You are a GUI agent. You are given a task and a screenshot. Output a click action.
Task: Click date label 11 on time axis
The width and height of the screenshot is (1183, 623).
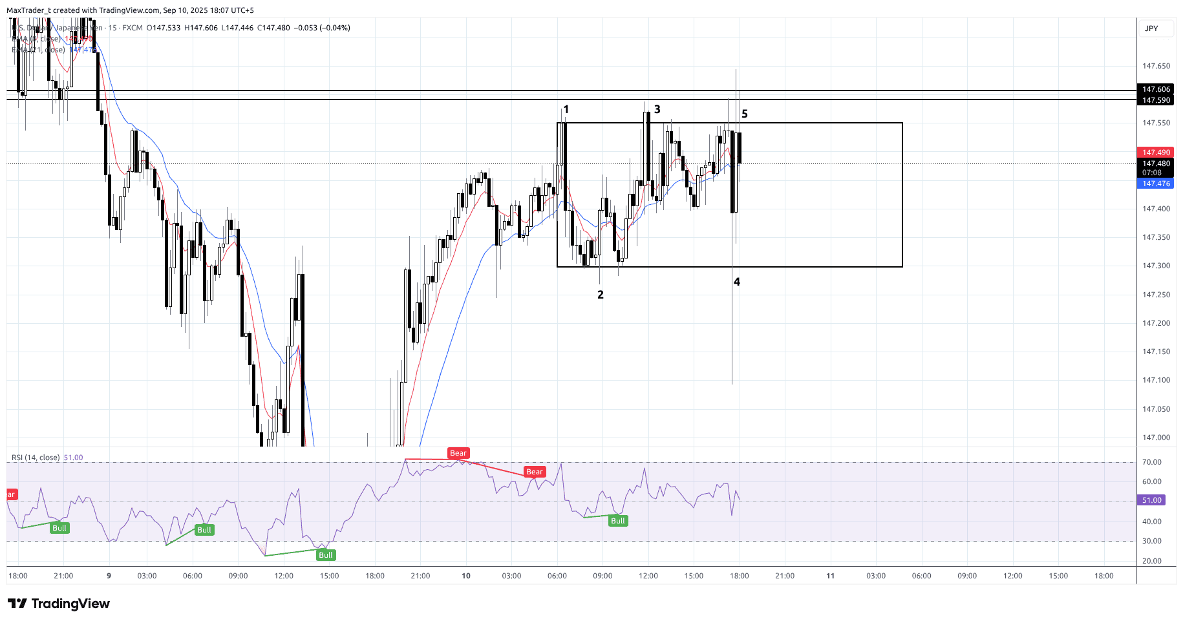(831, 576)
